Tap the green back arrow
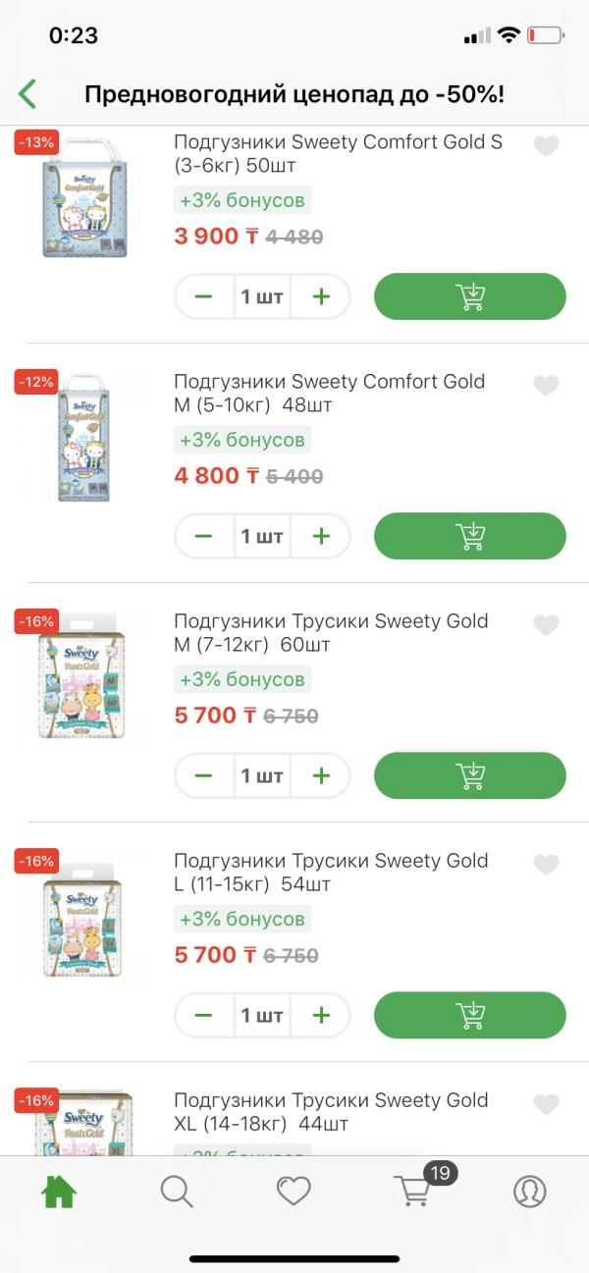 point(27,94)
